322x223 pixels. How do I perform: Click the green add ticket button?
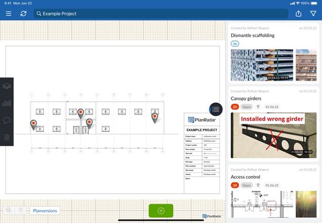161,211
